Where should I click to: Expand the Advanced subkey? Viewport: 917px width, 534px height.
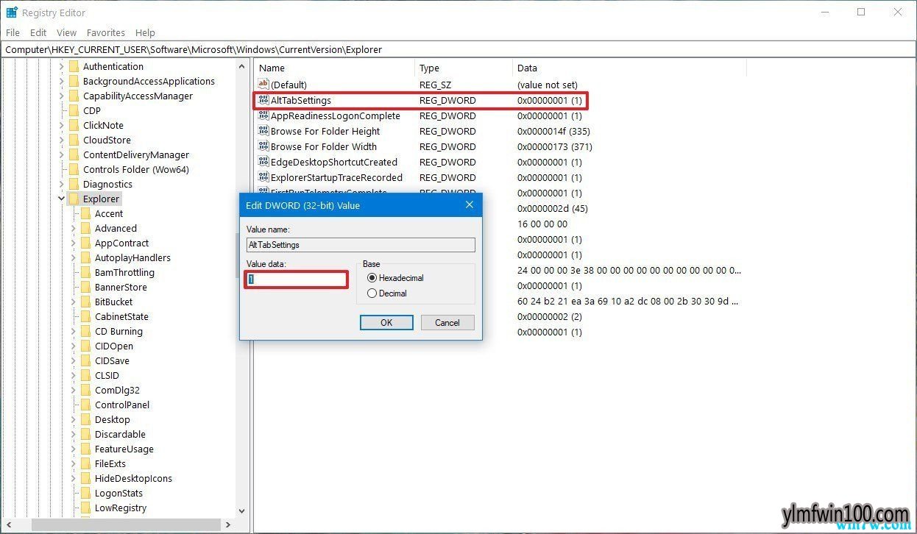tap(74, 228)
